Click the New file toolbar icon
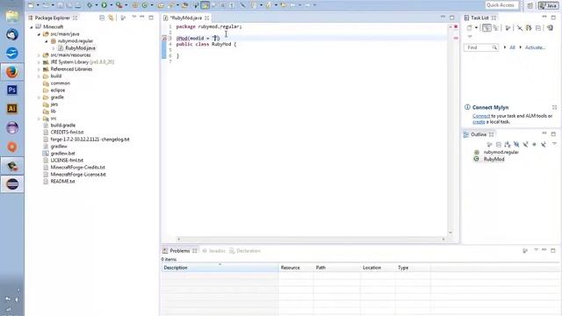Viewport: 562px width, 316px height. tap(31, 5)
